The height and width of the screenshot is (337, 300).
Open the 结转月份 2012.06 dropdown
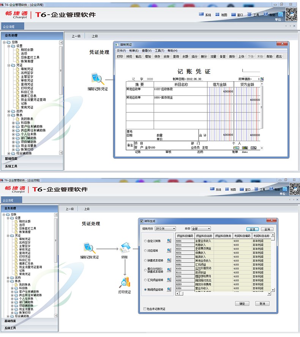coord(165,228)
